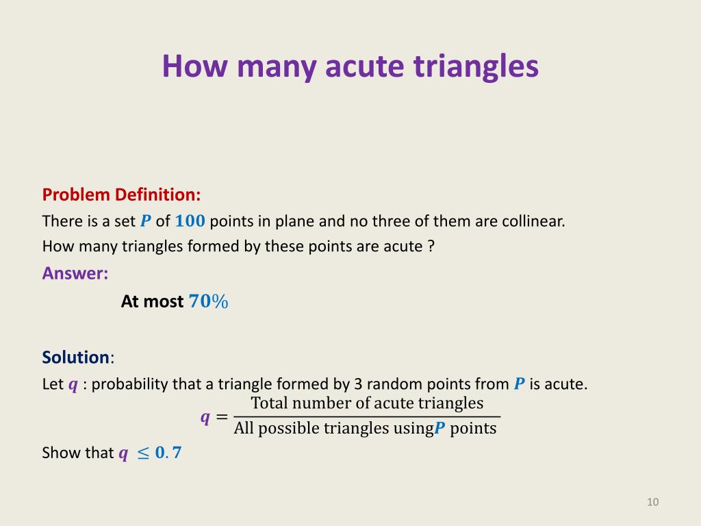The image size is (701, 526).
Task: Click the blue italic P in first sentence
Action: pos(146,221)
